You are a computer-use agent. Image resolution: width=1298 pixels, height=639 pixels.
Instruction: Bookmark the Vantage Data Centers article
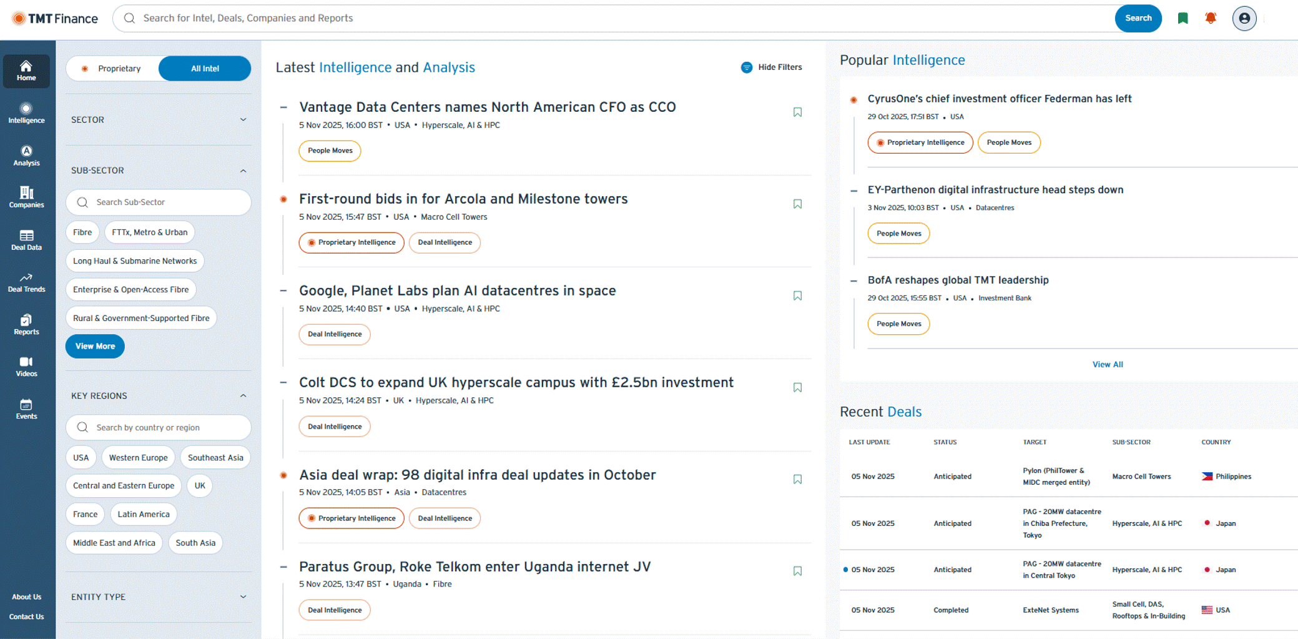tap(797, 112)
